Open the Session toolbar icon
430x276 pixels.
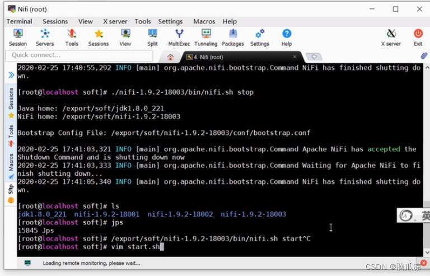(18, 38)
